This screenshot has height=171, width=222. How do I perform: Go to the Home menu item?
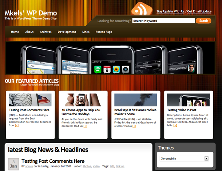[x=15, y=32]
